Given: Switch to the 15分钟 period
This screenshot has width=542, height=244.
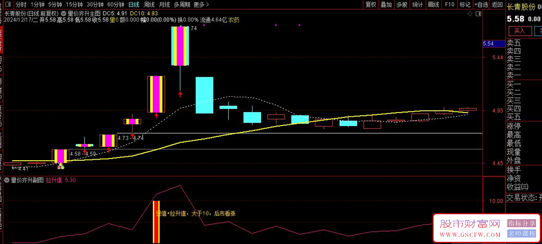Looking at the screenshot, I should [74, 5].
